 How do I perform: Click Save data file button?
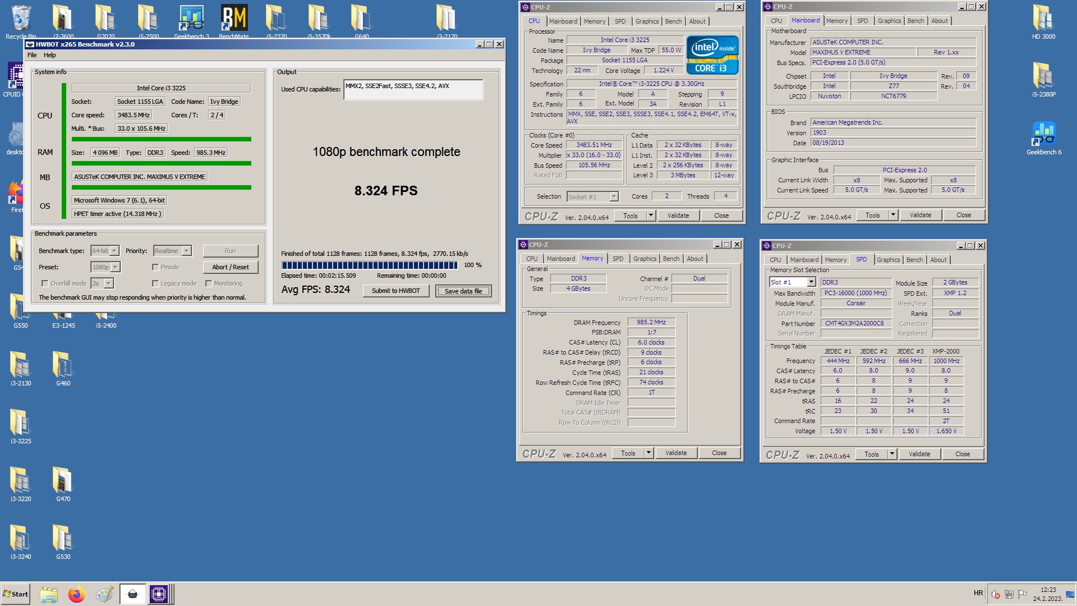[463, 291]
